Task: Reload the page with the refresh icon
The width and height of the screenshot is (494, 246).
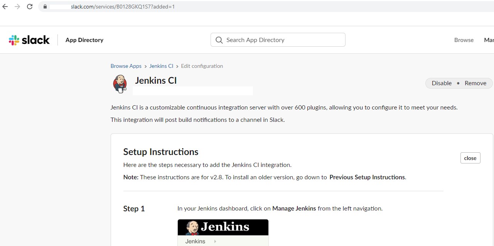Action: [30, 6]
